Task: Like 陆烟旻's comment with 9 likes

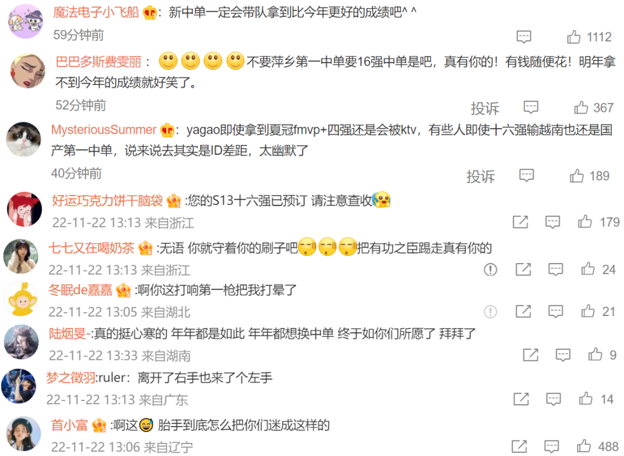Action: coord(595,354)
